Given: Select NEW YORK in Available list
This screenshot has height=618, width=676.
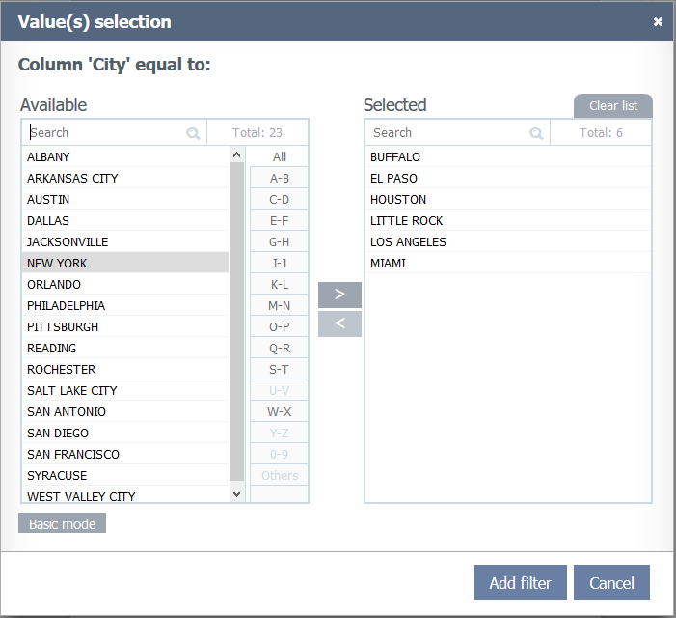Looking at the screenshot, I should coord(125,263).
